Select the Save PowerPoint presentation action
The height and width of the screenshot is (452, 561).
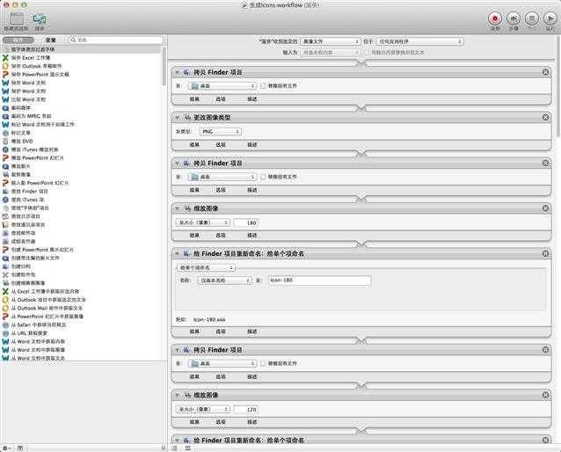coord(40,75)
